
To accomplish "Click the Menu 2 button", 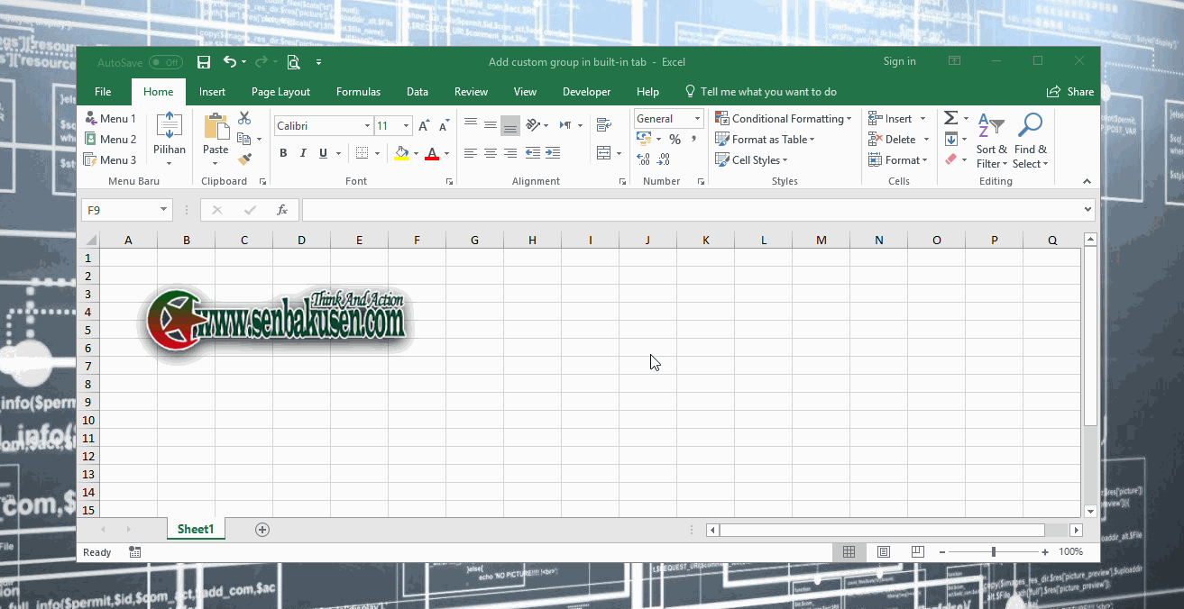I will click(x=110, y=139).
